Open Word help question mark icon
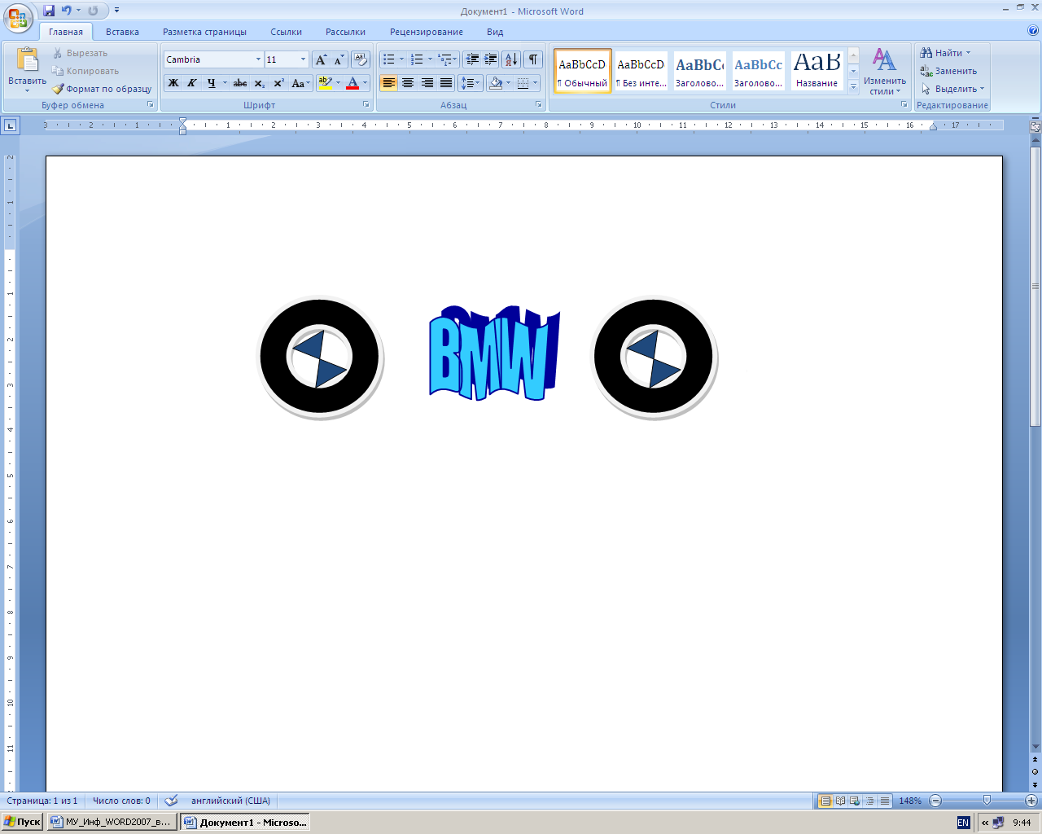 coord(1033,31)
